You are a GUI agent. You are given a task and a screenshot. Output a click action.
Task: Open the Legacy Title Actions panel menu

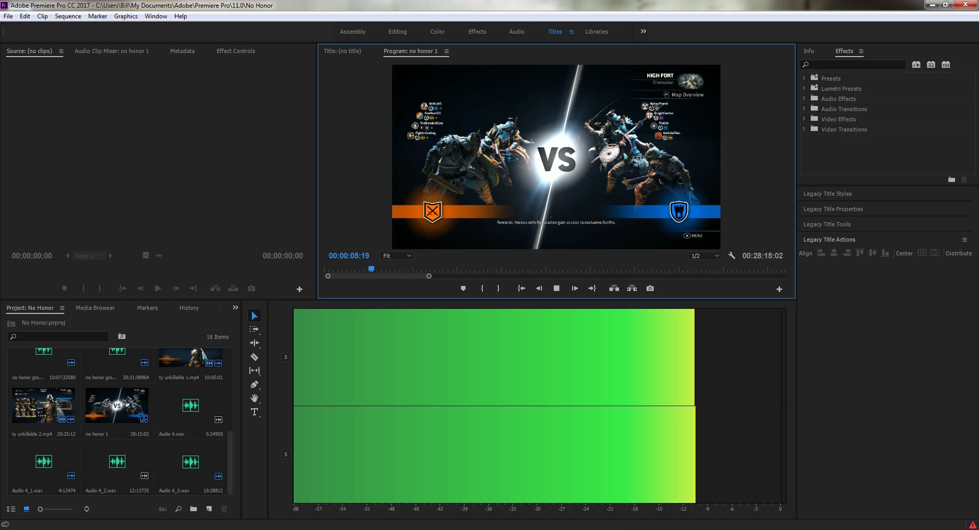click(x=965, y=240)
